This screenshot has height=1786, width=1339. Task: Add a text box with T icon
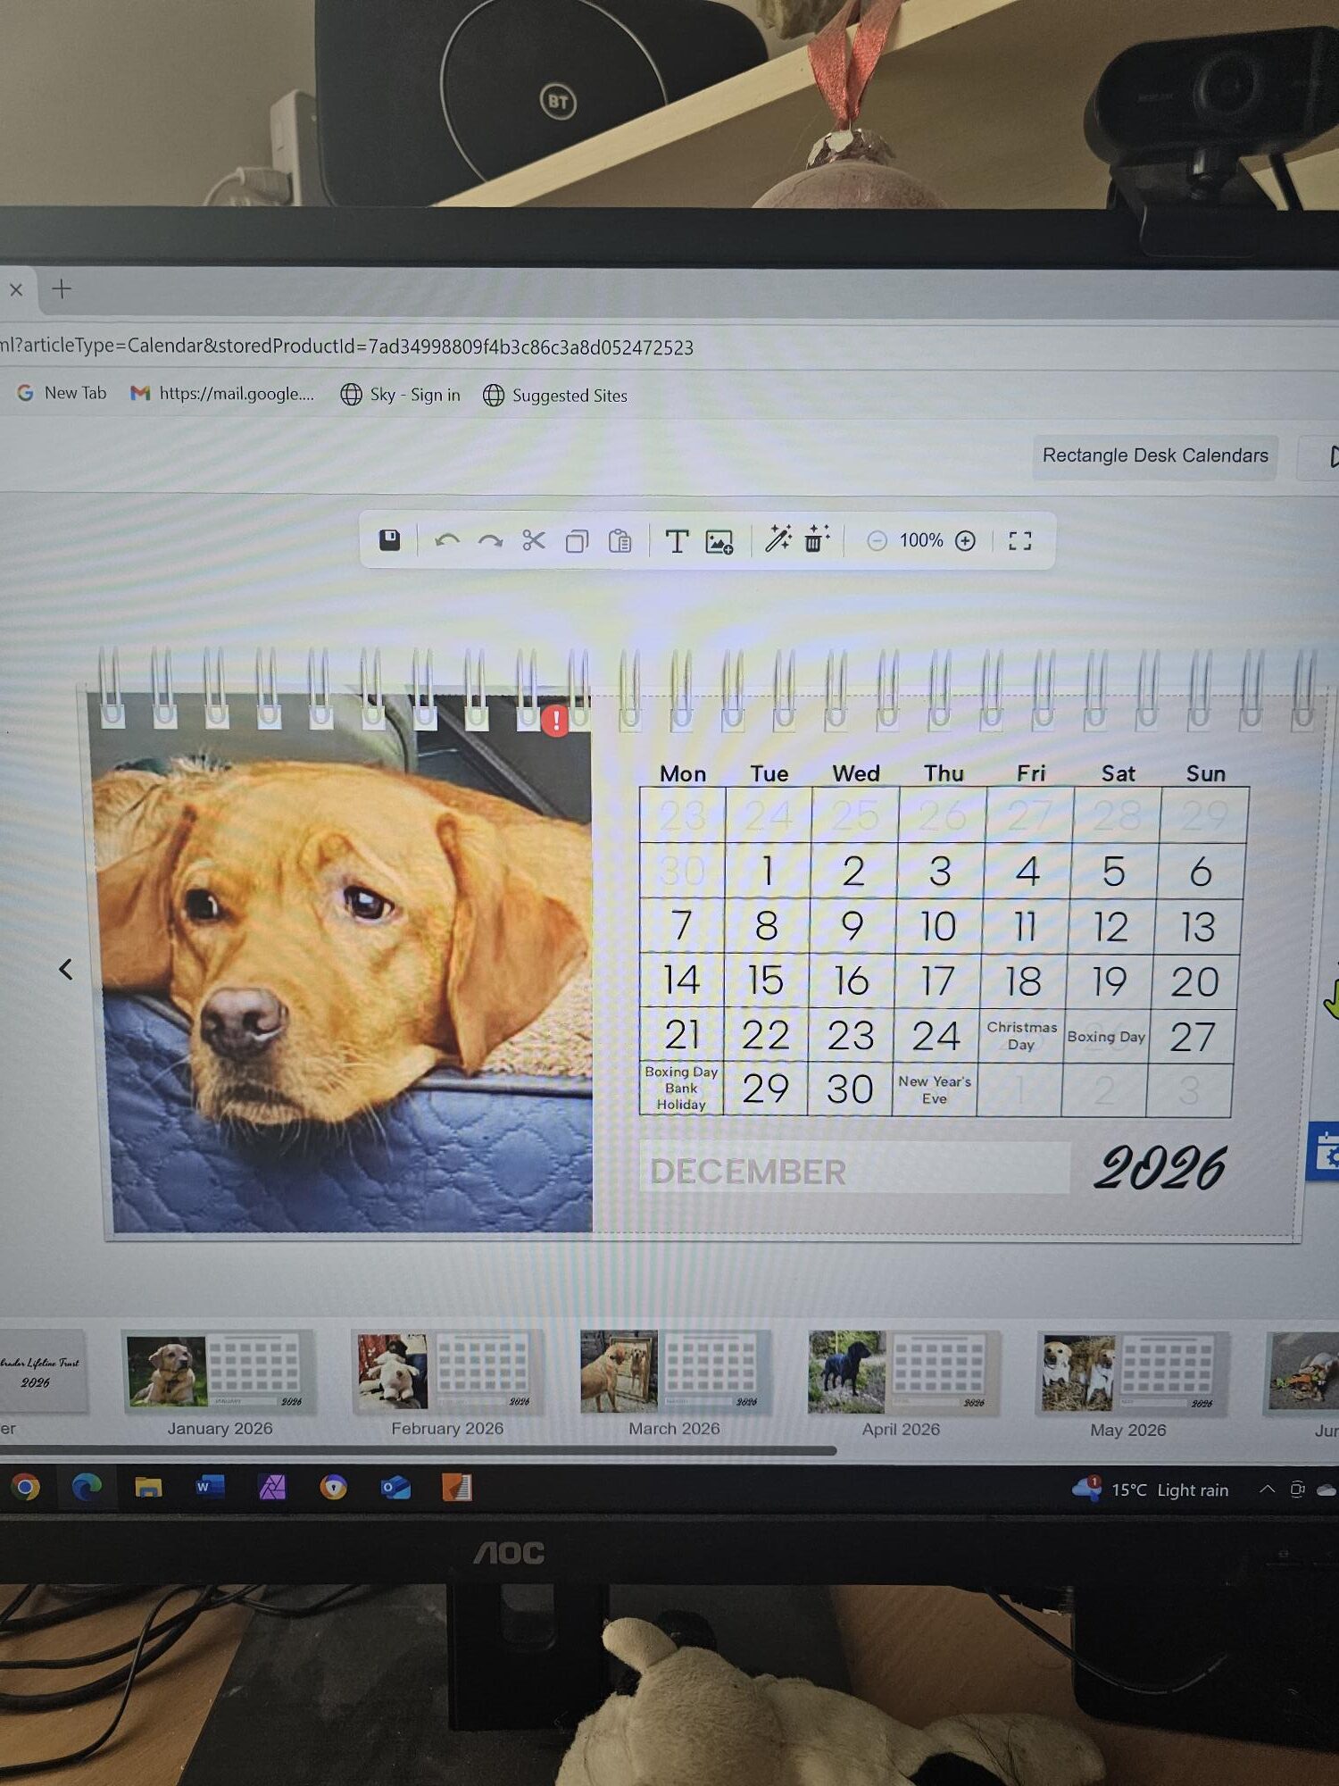(677, 541)
